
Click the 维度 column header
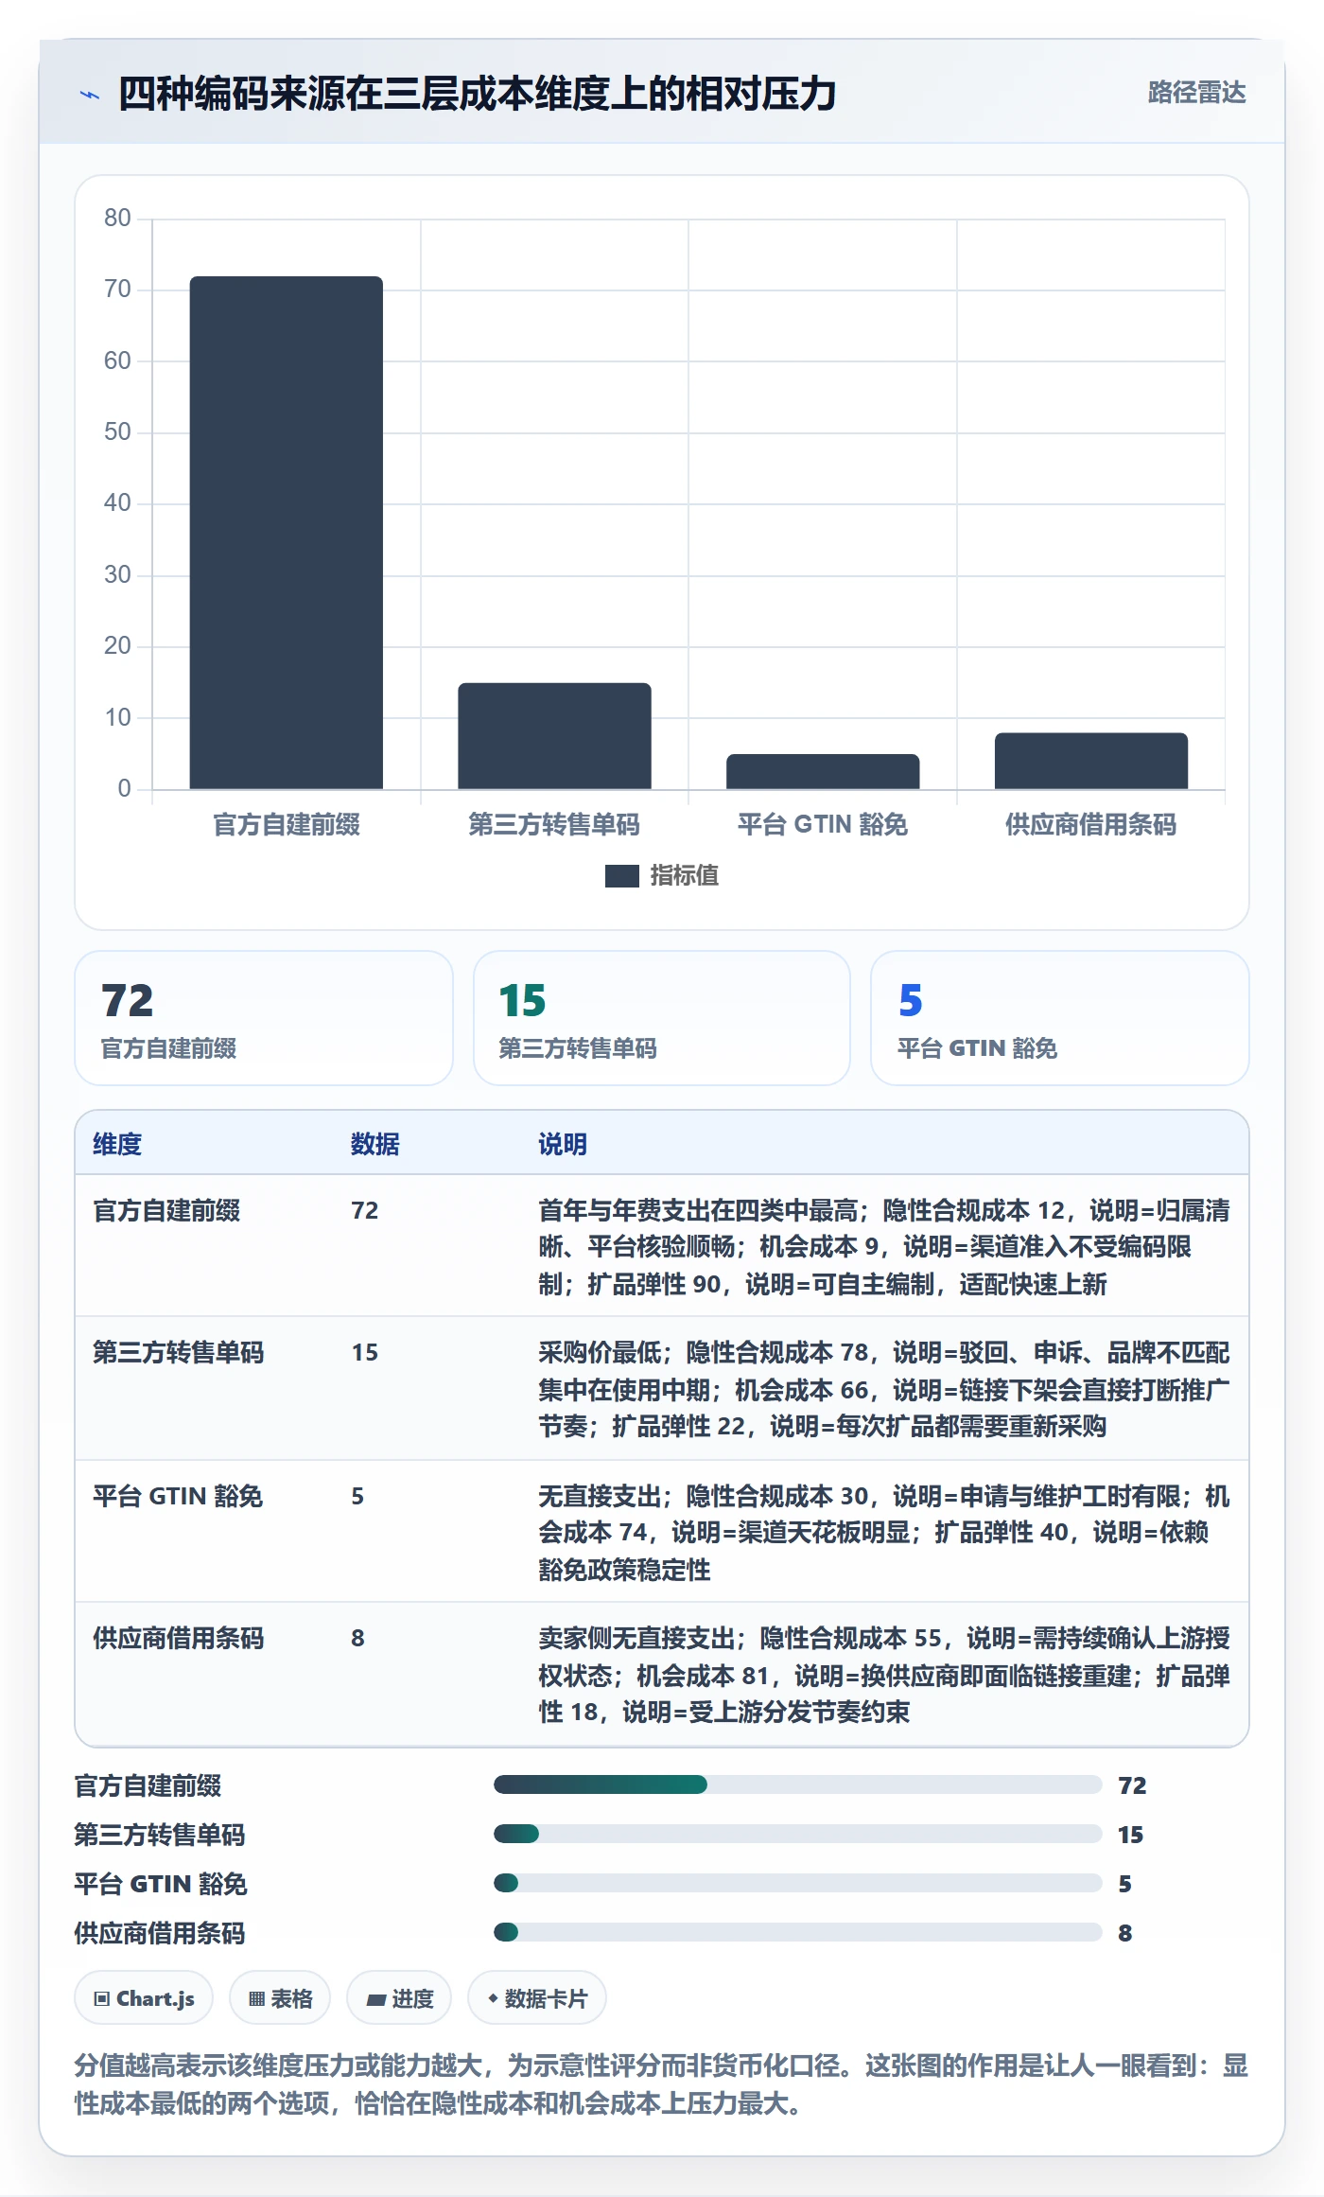click(x=117, y=1145)
